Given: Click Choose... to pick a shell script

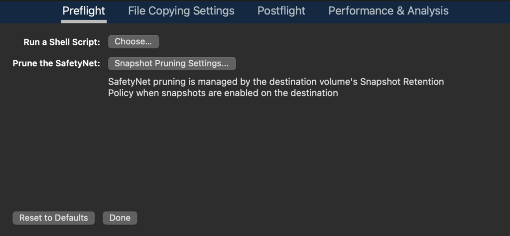Looking at the screenshot, I should [133, 42].
